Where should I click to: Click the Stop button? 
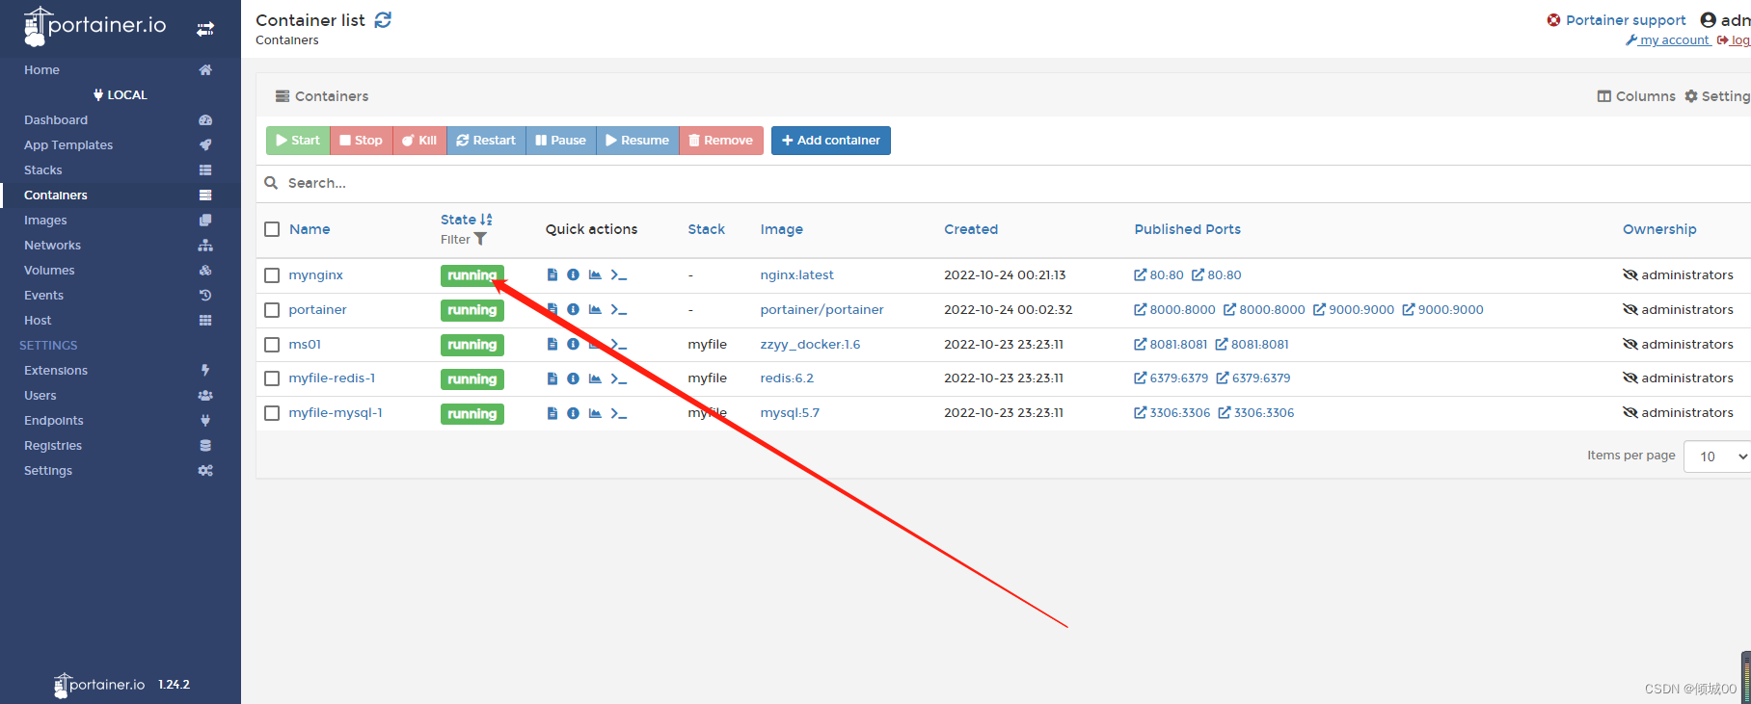362,141
